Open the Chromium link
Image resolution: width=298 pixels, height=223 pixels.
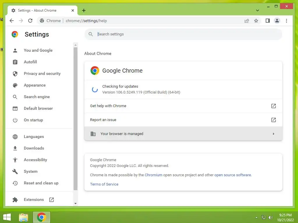tap(153, 175)
